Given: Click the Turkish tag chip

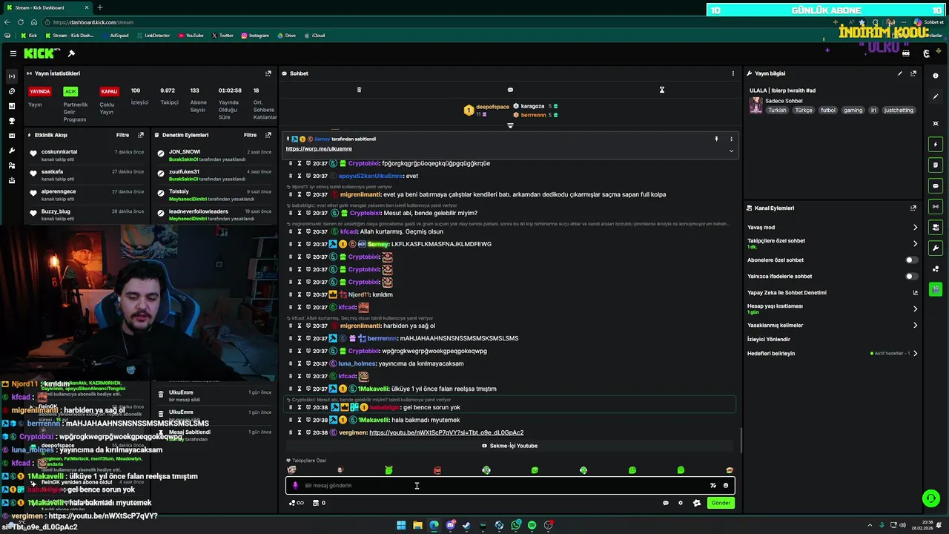Looking at the screenshot, I should pyautogui.click(x=777, y=110).
